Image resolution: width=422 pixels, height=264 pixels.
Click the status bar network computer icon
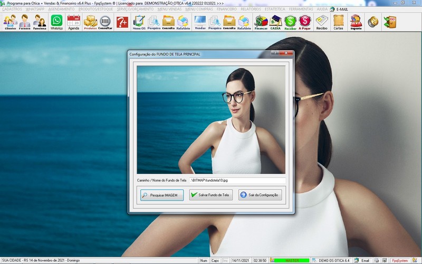385,260
